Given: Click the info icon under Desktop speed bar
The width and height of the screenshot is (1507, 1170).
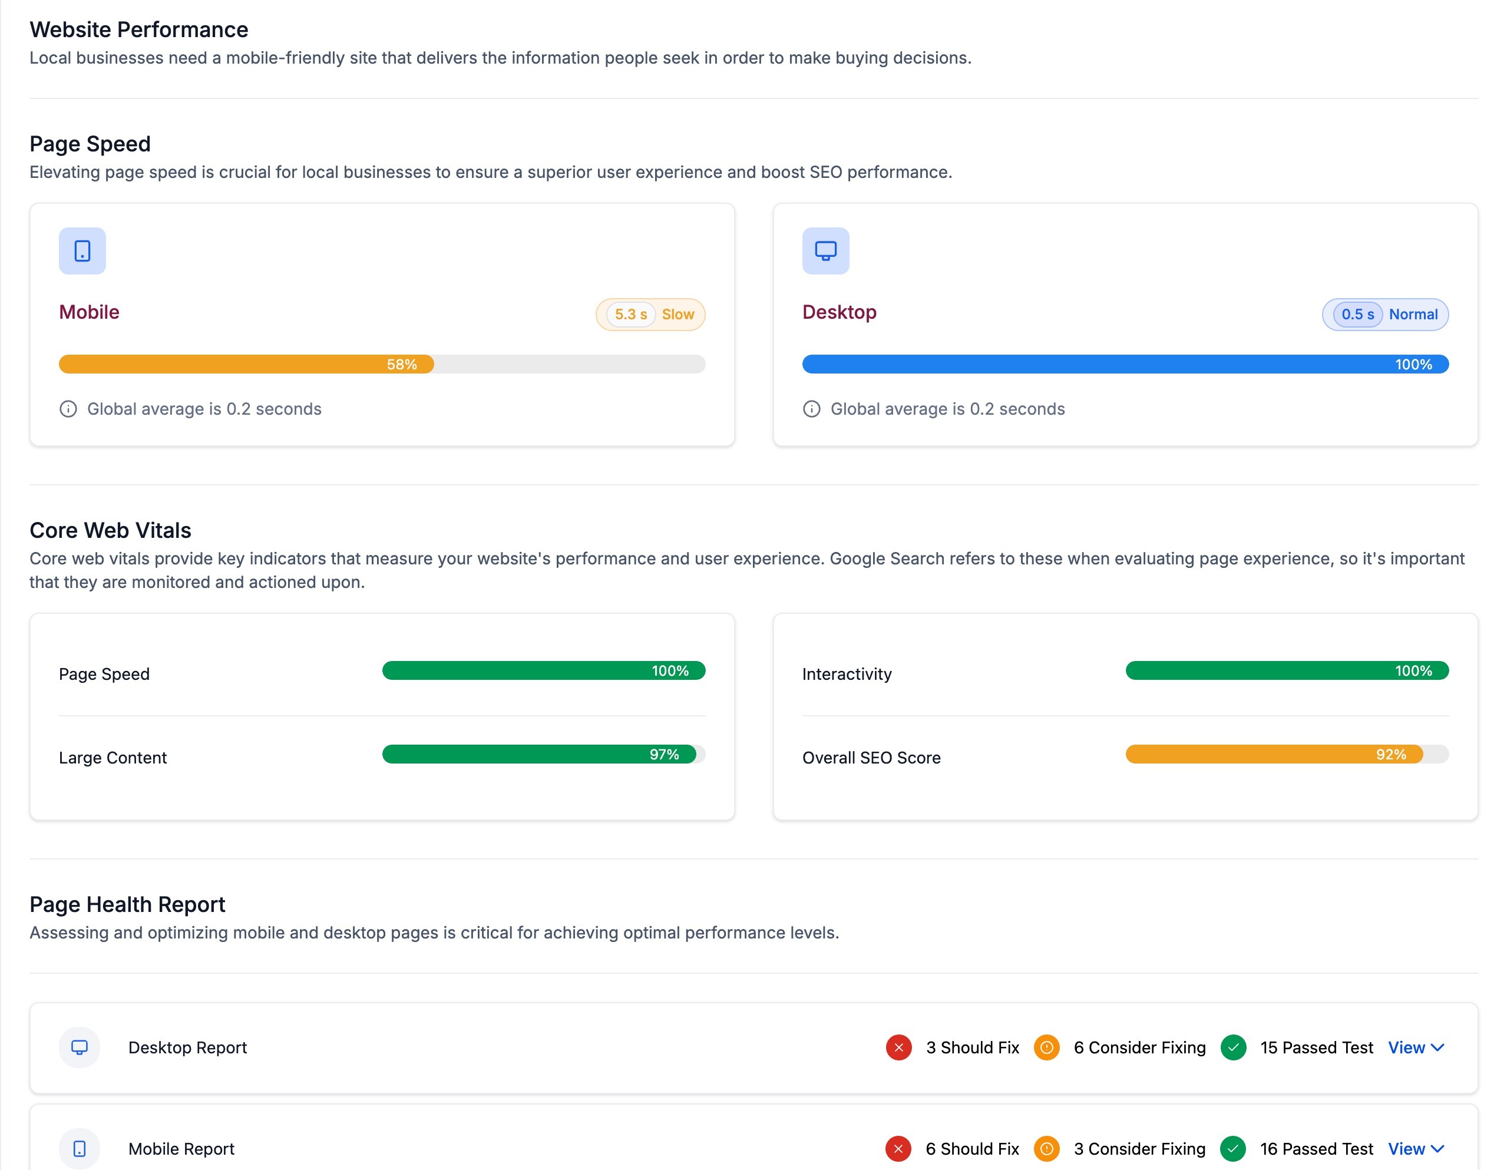Looking at the screenshot, I should coord(811,409).
